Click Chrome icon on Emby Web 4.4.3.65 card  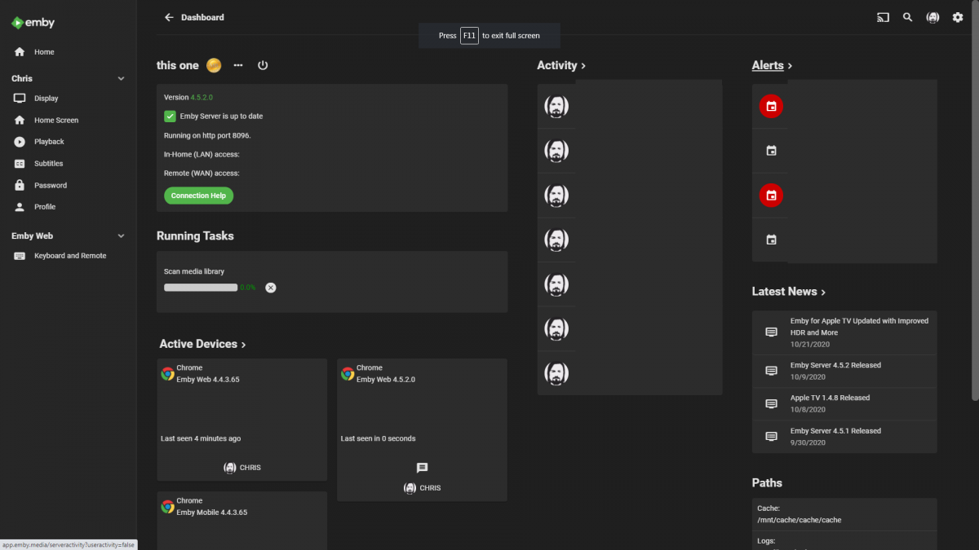[167, 374]
